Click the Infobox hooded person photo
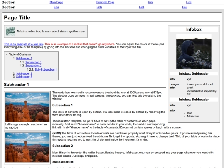 coord(194,51)
